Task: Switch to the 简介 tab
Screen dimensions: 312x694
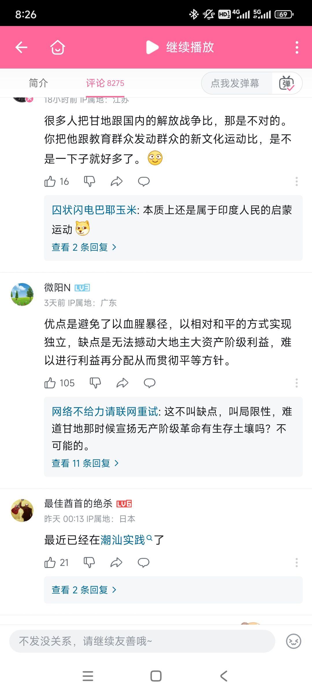Action: 38,83
